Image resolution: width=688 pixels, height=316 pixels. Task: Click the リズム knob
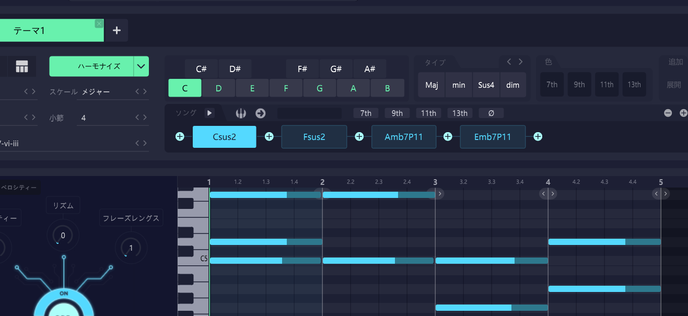(x=63, y=236)
